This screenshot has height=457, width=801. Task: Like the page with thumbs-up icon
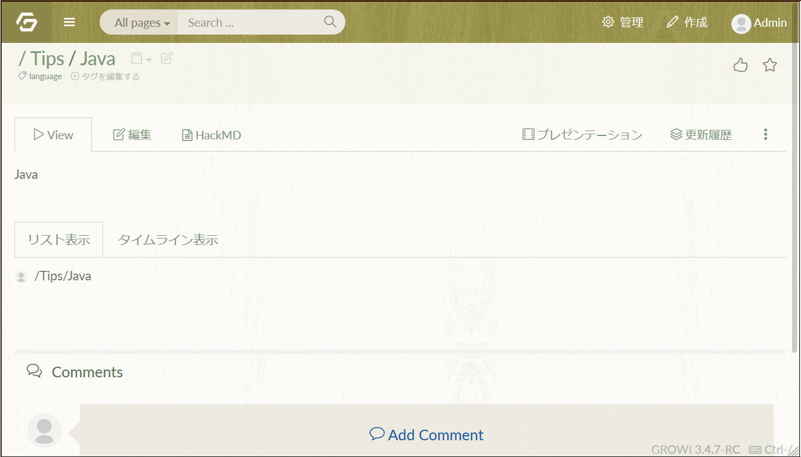pos(740,65)
